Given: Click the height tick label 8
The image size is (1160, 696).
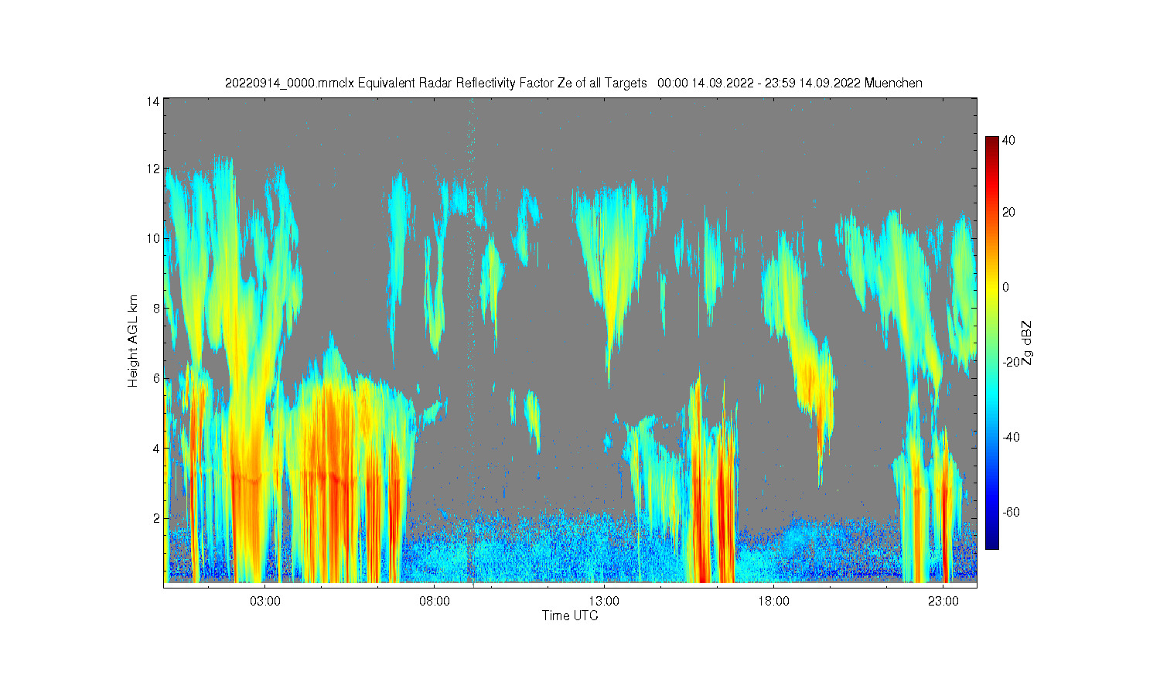Looking at the screenshot, I should coord(156,309).
